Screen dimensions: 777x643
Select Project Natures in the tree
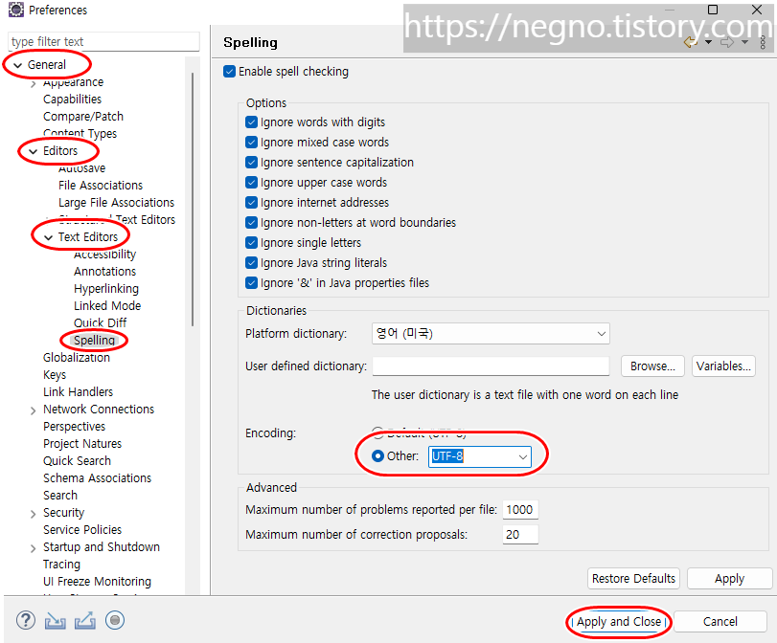click(x=82, y=444)
